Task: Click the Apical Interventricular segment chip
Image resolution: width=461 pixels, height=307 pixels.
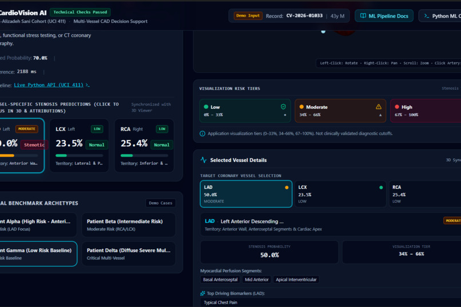Action: [296, 280]
